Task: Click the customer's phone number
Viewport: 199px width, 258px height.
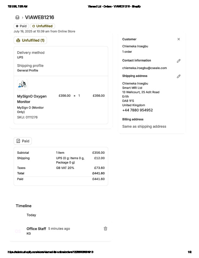Action: pos(137,110)
